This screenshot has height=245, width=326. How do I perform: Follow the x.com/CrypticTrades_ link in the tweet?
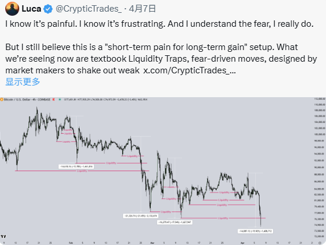(189, 70)
